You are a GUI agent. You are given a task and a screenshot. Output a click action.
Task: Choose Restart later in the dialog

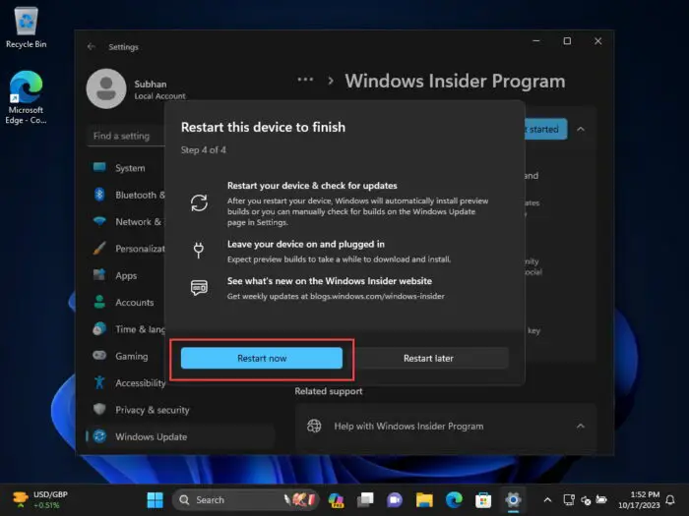click(428, 358)
